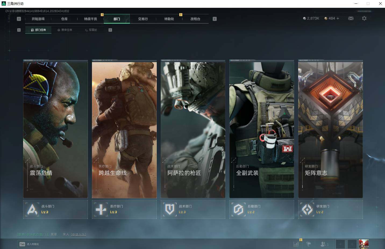Click the 后勤部门 LV.2 button
This screenshot has width=385, height=249.
pyautogui.click(x=262, y=209)
